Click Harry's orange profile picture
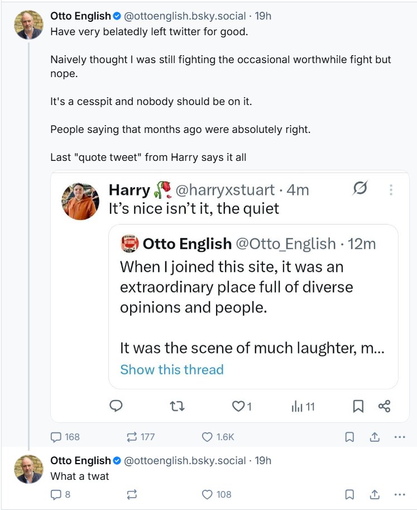 (x=80, y=201)
